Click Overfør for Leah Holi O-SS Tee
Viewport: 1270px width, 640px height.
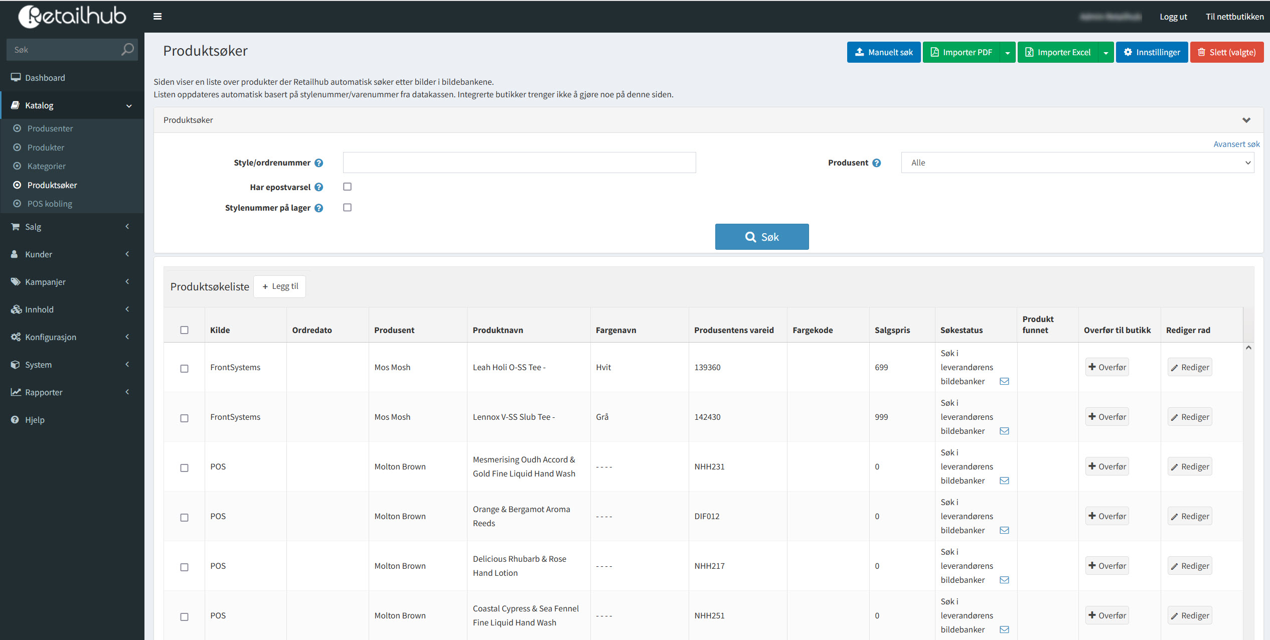(x=1107, y=367)
